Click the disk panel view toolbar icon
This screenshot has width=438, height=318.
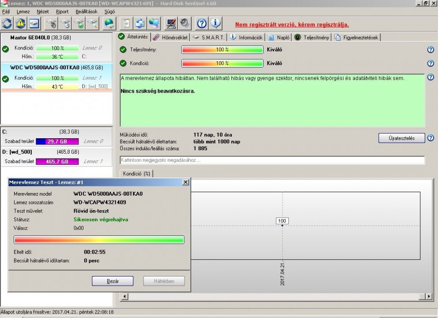click(34, 24)
